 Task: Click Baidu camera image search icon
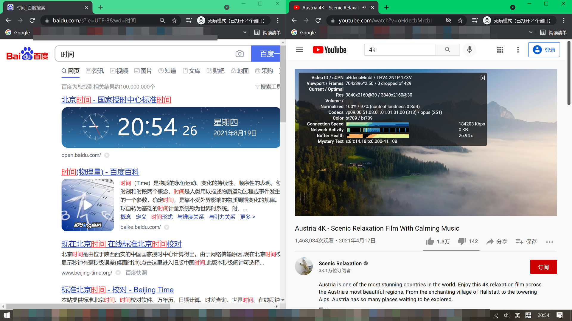tap(240, 54)
